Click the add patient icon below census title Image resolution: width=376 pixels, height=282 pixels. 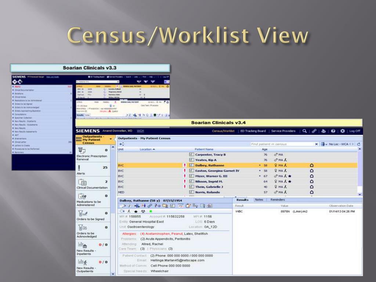pos(122,144)
